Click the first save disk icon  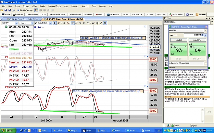[x=5, y=10]
